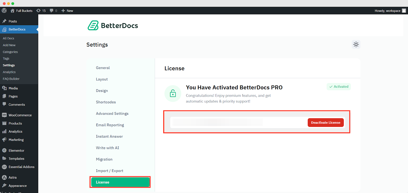This screenshot has width=408, height=193.
Task: Click the New link in admin bar
Action: point(70,11)
